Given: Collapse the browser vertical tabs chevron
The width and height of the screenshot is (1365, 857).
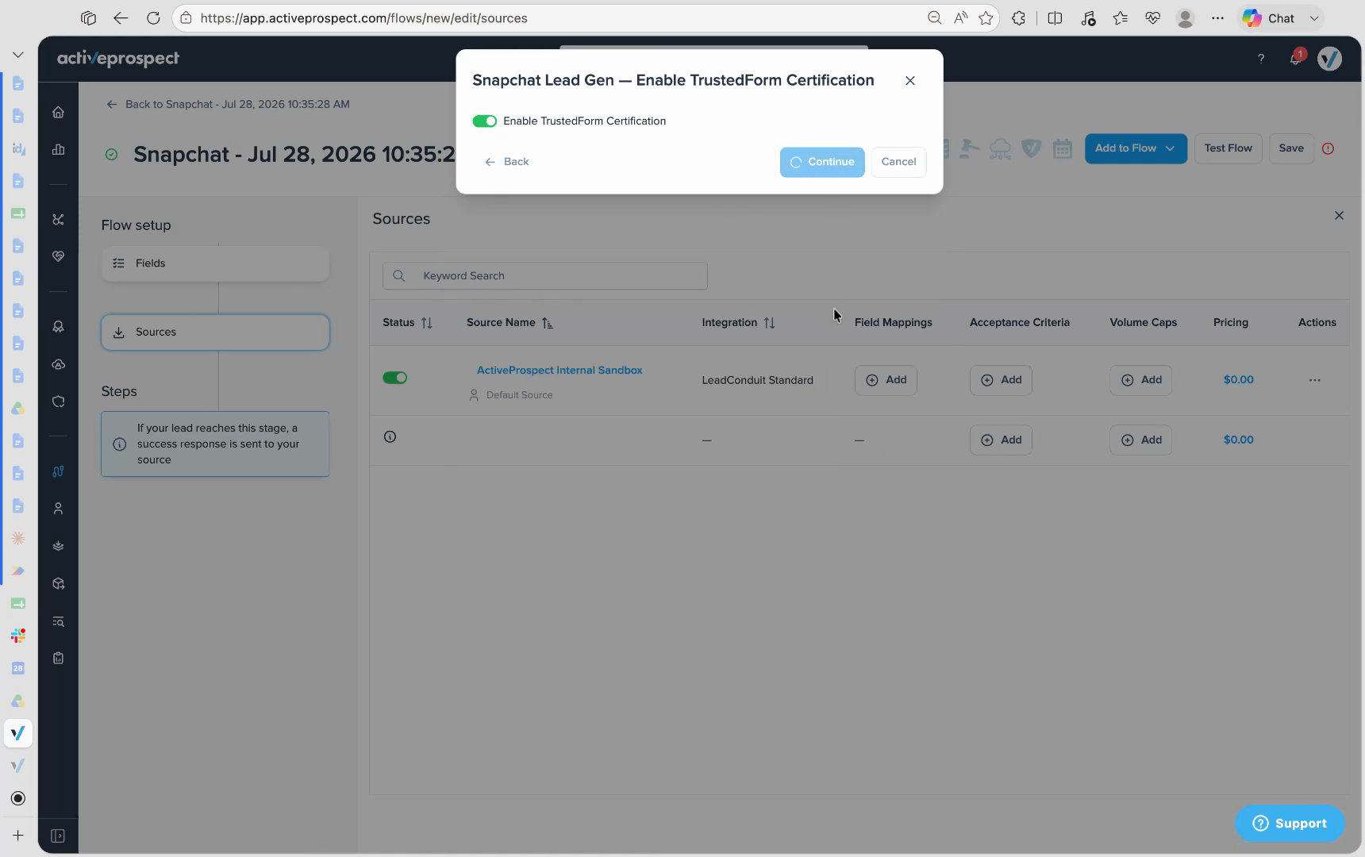Looking at the screenshot, I should 17,54.
